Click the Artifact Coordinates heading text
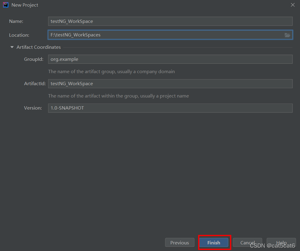 pyautogui.click(x=39, y=47)
